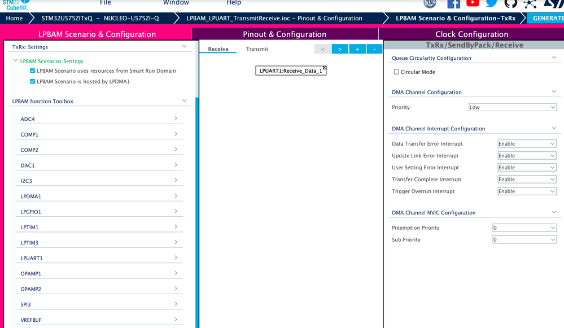Switch to the Transmit queue tab
The width and height of the screenshot is (564, 328).
click(x=257, y=49)
